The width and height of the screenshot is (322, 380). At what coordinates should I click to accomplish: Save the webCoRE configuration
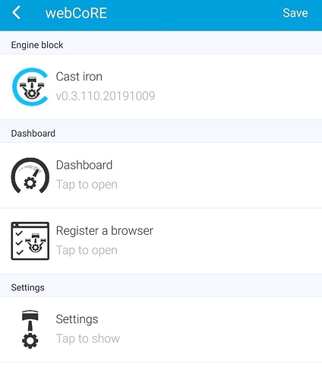pyautogui.click(x=295, y=13)
